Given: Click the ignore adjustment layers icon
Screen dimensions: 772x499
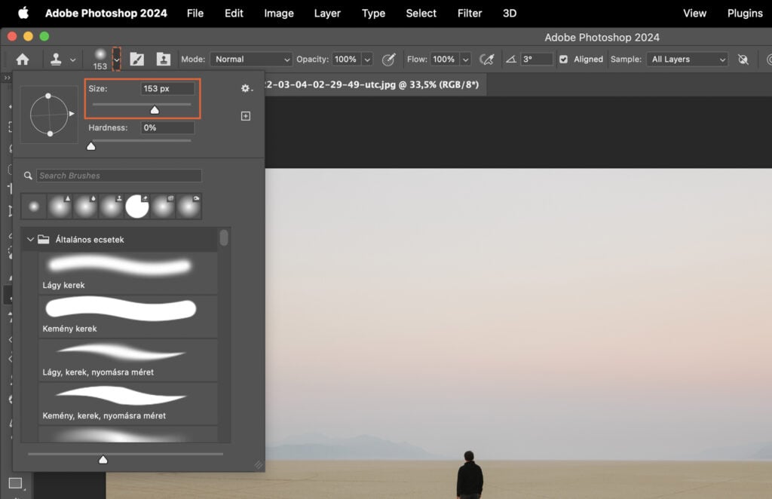Looking at the screenshot, I should (x=743, y=59).
